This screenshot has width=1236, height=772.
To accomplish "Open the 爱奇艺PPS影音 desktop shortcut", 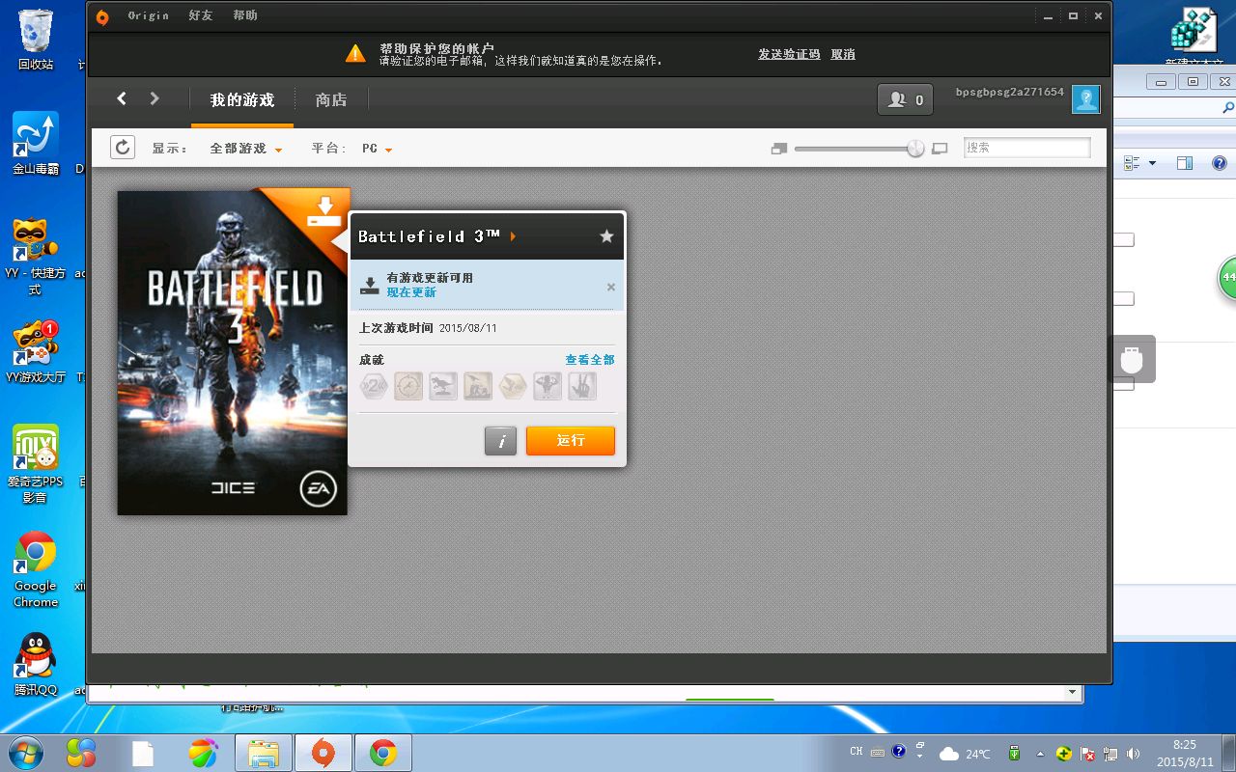I will pos(36,464).
